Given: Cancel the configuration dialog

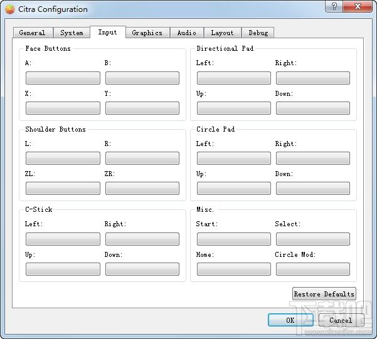Looking at the screenshot, I should click(x=341, y=320).
